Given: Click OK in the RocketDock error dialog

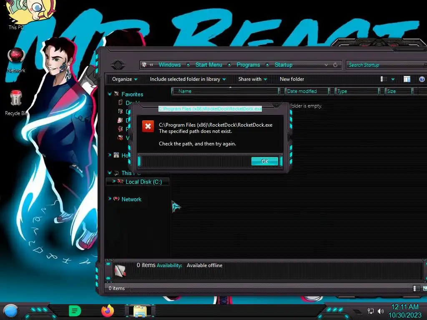Looking at the screenshot, I should pos(265,161).
